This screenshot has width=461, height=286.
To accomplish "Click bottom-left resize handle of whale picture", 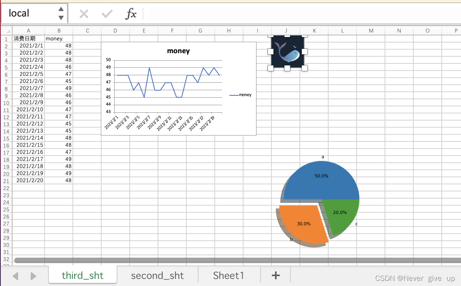I will (270, 68).
